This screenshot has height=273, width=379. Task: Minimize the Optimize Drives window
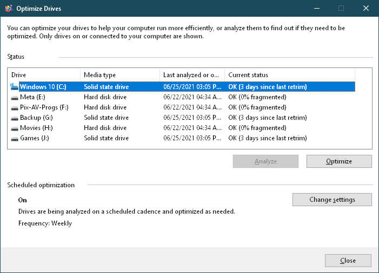(317, 8)
